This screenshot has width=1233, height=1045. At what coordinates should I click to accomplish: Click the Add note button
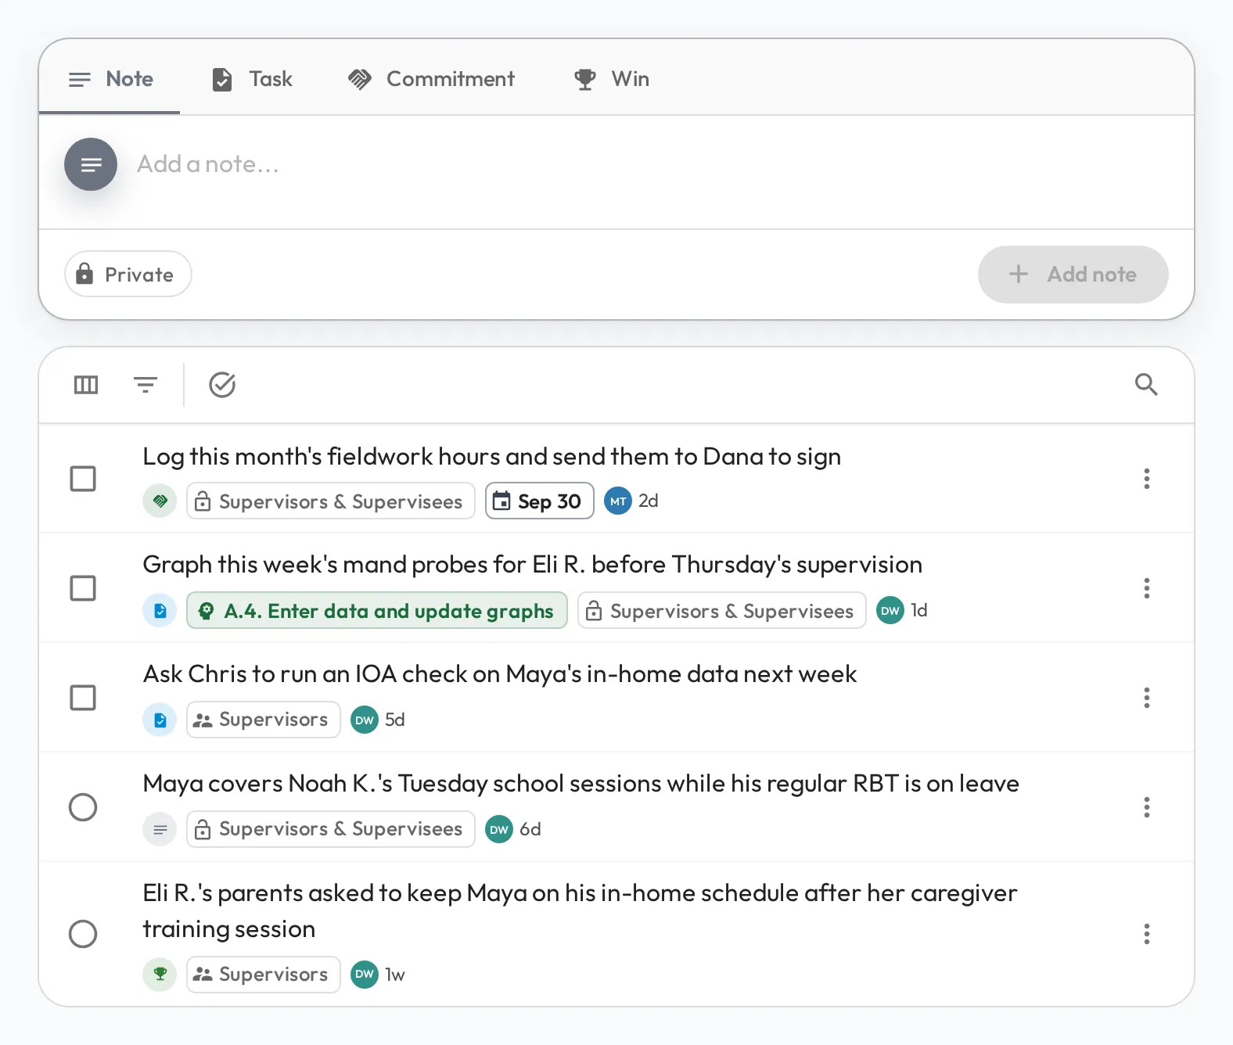coord(1073,275)
